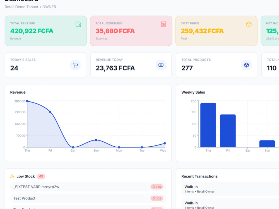Click the Low Stock warning triangle icon
Screen dimensions: 279x209
tap(12, 176)
